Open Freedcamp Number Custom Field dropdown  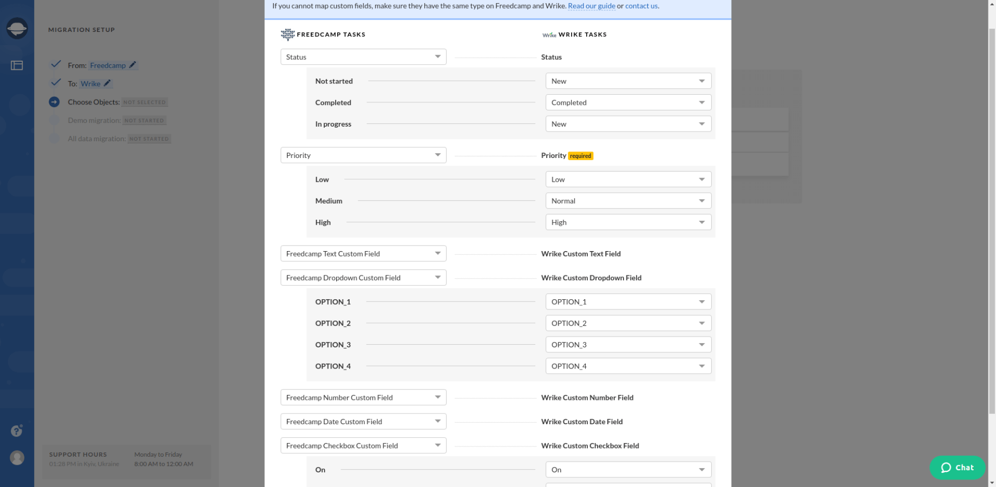click(363, 398)
